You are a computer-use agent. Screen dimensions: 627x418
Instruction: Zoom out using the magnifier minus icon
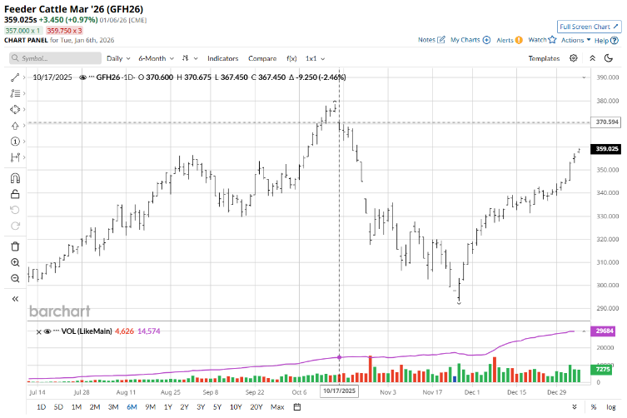15,277
